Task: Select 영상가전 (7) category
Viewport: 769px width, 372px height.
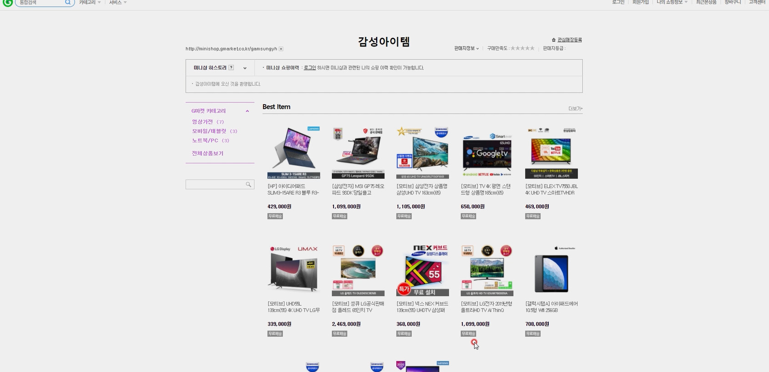Action: pos(208,122)
